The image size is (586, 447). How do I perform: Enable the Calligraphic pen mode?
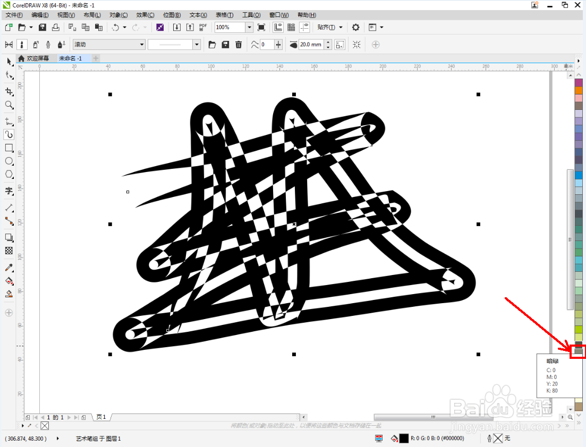point(48,45)
